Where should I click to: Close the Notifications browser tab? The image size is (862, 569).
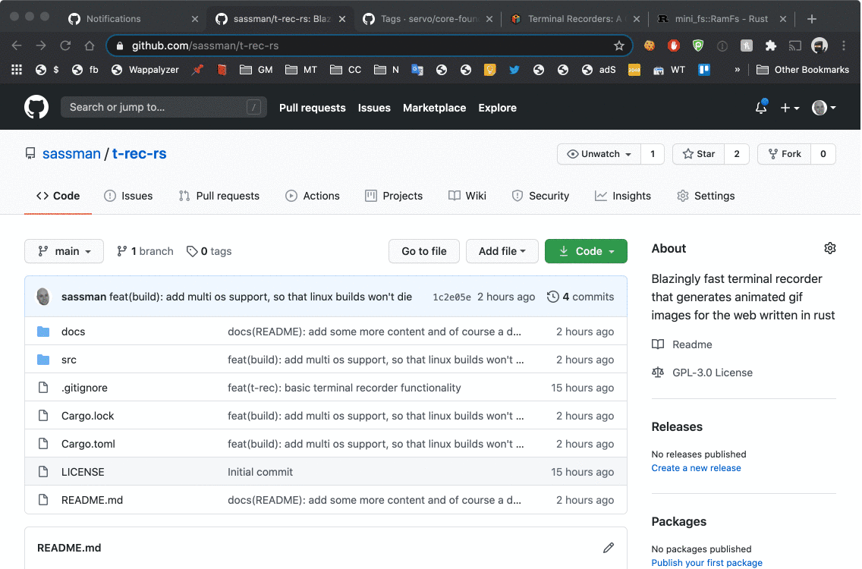point(194,19)
